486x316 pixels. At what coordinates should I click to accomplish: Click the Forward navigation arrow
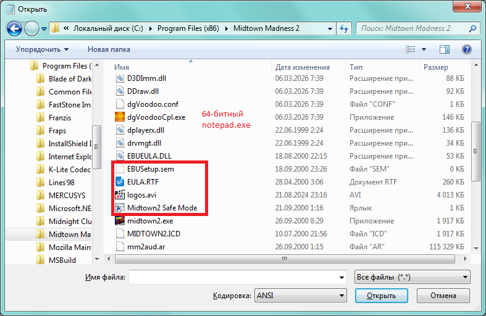pyautogui.click(x=31, y=29)
